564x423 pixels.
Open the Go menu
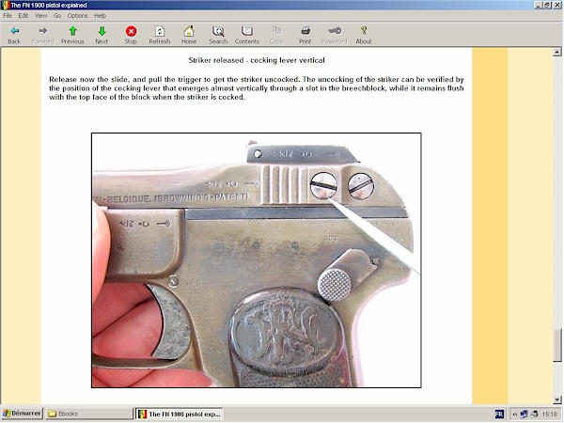pyautogui.click(x=57, y=15)
